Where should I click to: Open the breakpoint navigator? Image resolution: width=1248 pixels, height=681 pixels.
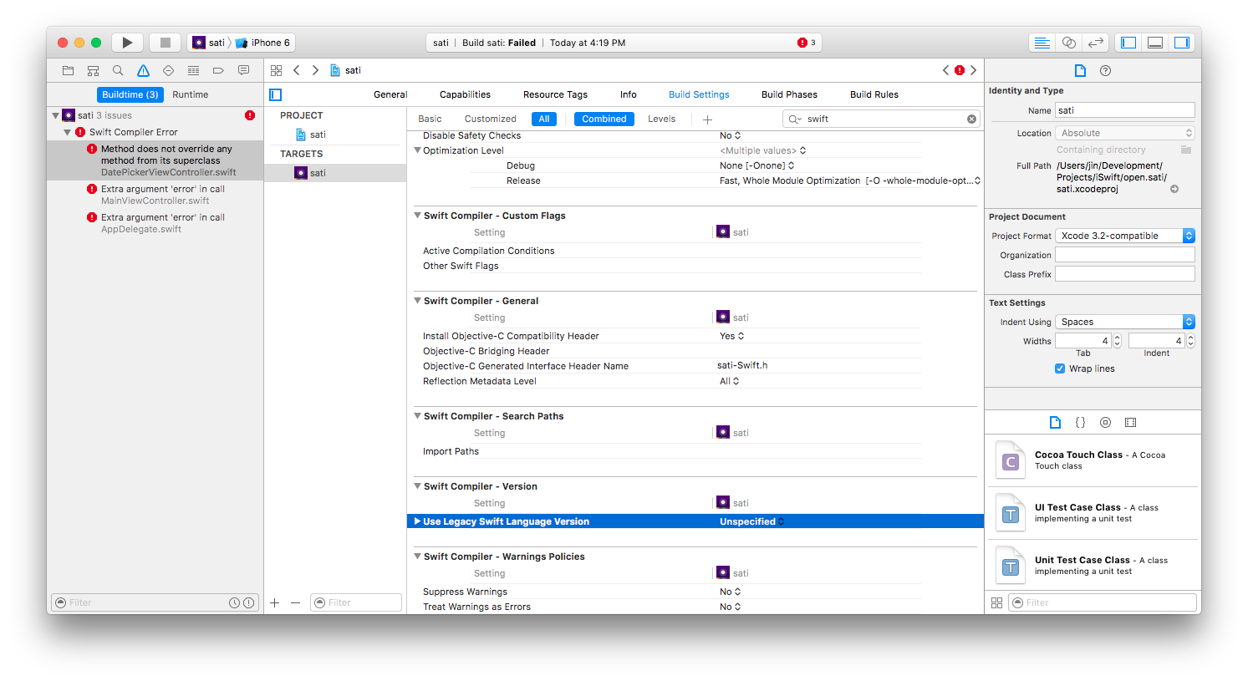tap(218, 70)
